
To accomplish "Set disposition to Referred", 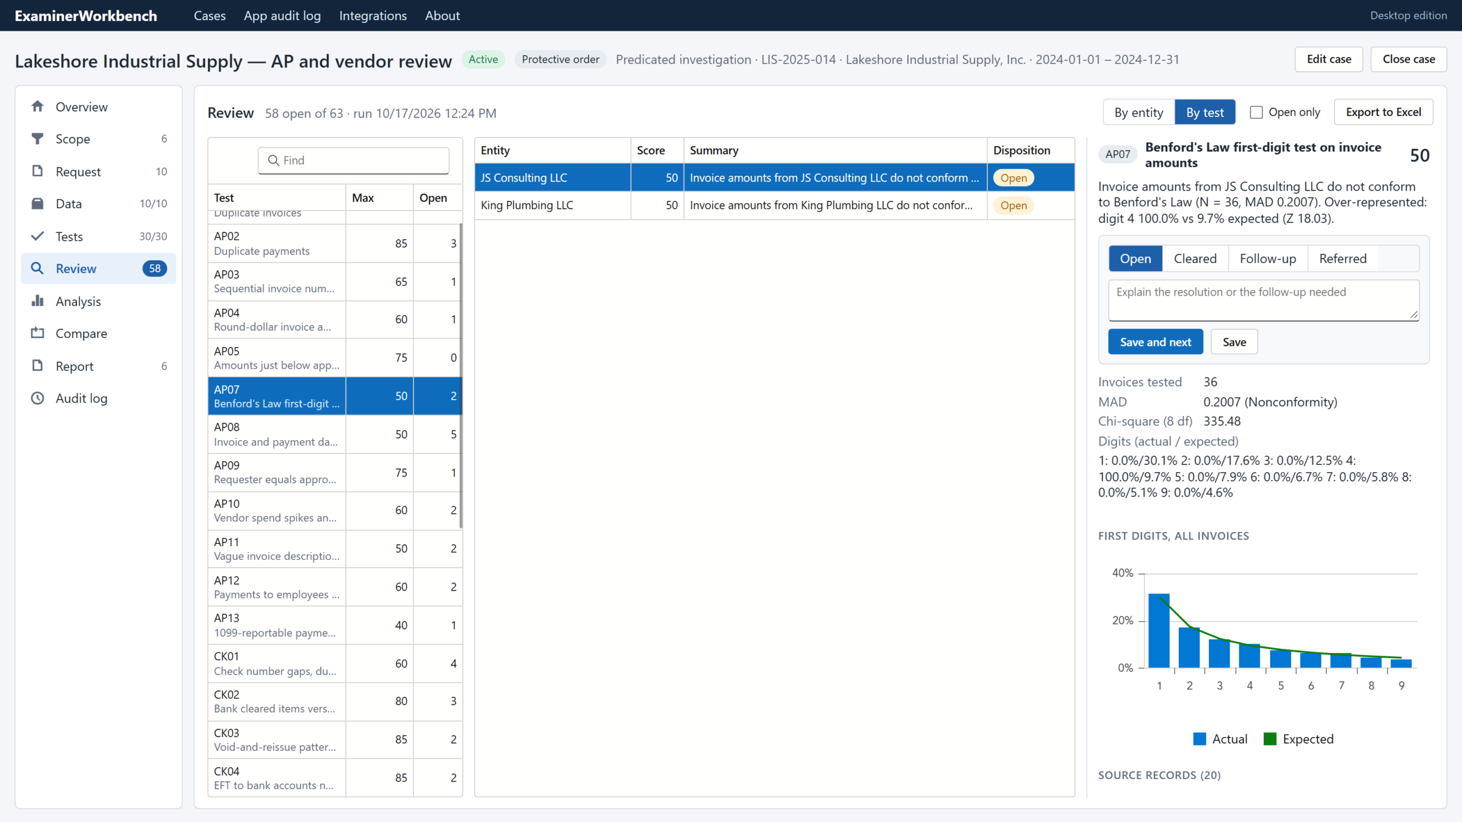I will [x=1343, y=259].
